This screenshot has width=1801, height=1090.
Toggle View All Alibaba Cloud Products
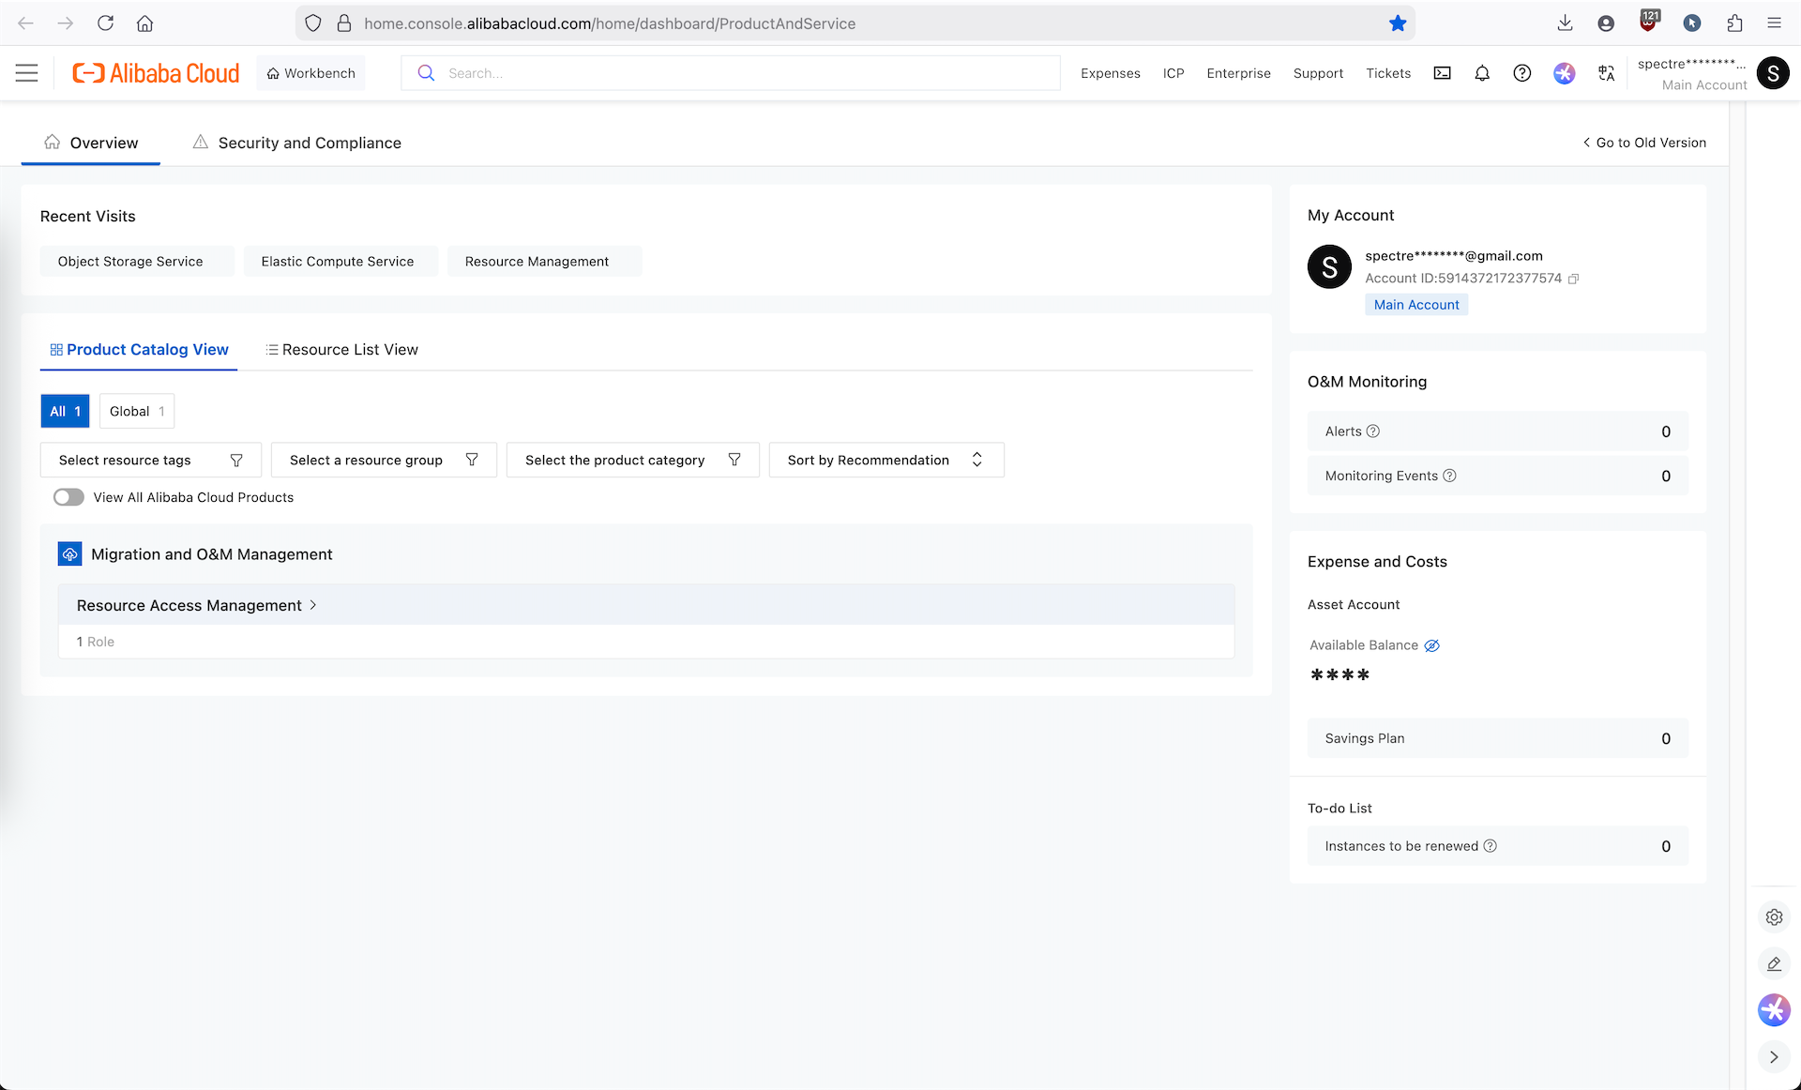click(68, 497)
